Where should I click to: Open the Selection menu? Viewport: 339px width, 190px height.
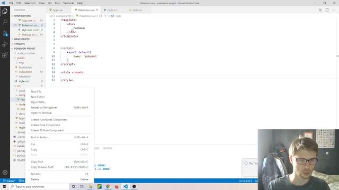click(30, 3)
